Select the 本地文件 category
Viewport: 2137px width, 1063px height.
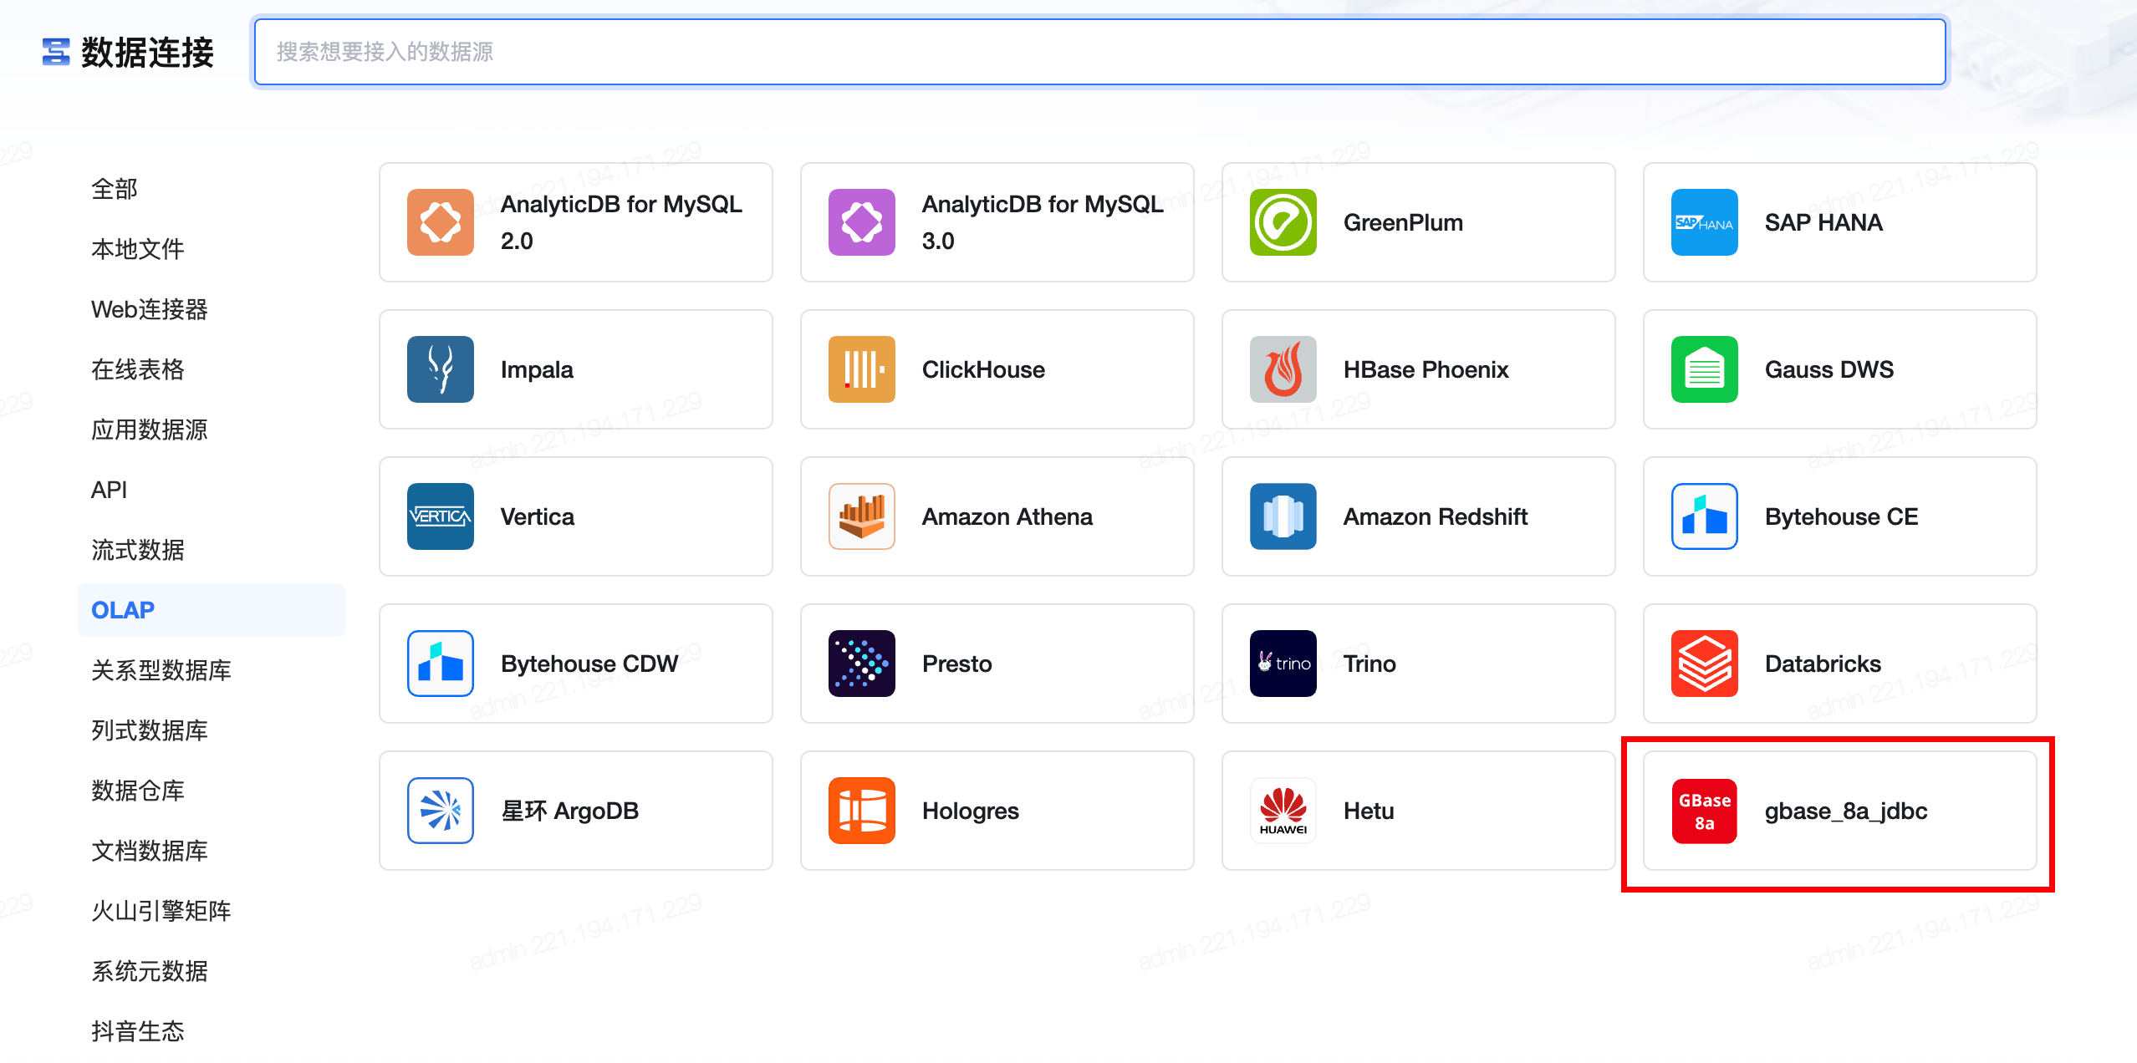pos(212,249)
